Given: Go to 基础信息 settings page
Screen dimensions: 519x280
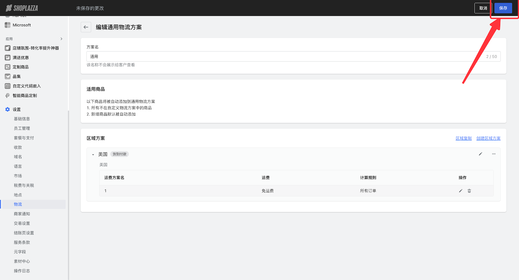Looking at the screenshot, I should (22, 119).
